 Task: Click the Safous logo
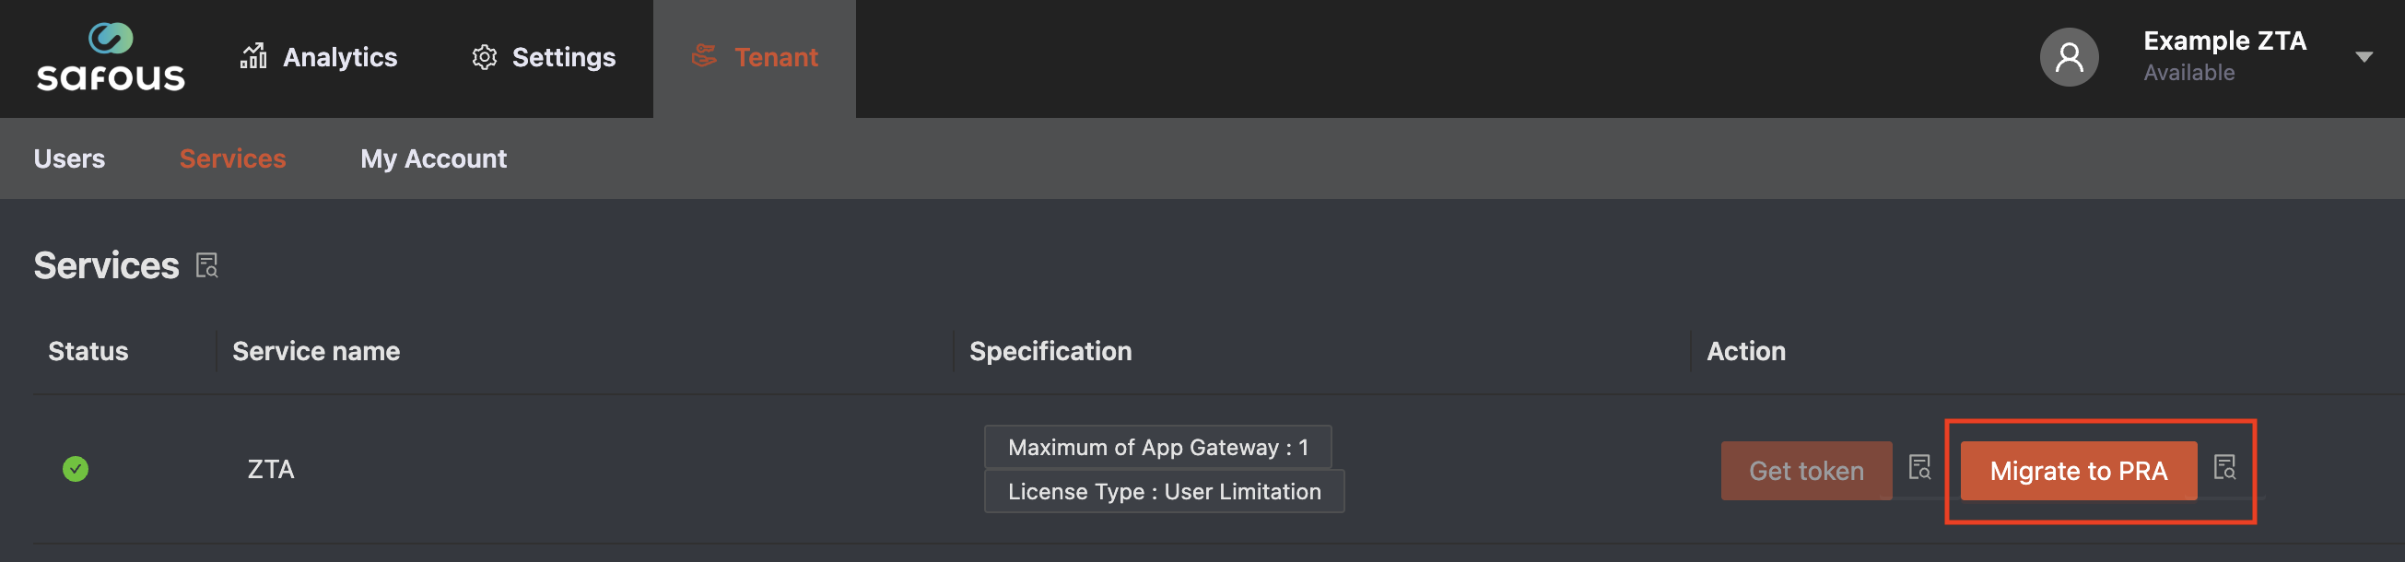pyautogui.click(x=111, y=58)
